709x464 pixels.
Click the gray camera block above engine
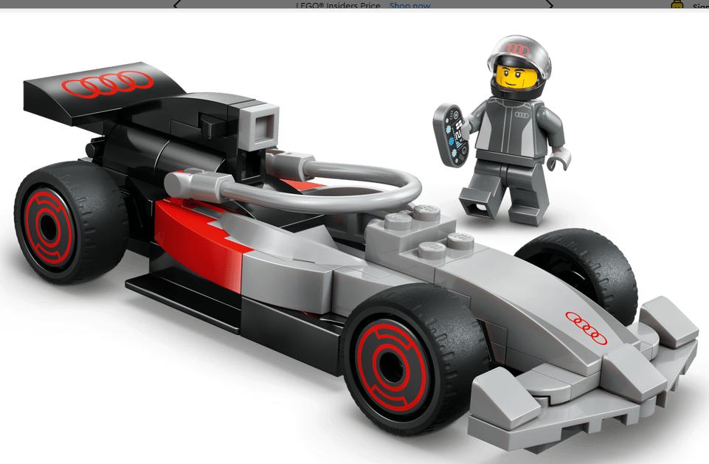coord(260,123)
